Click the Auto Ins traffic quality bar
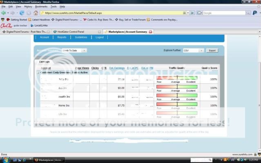Screen dimensions: 261x163 coord(177,78)
